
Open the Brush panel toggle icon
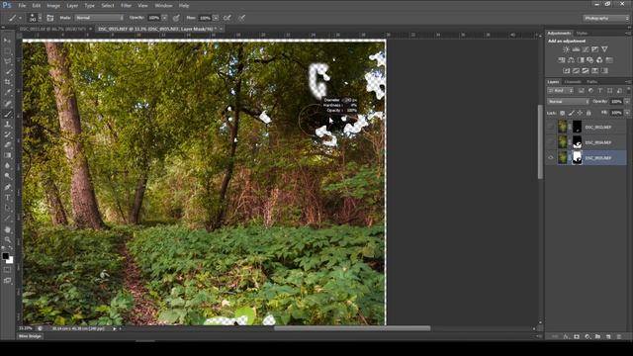pyautogui.click(x=50, y=18)
